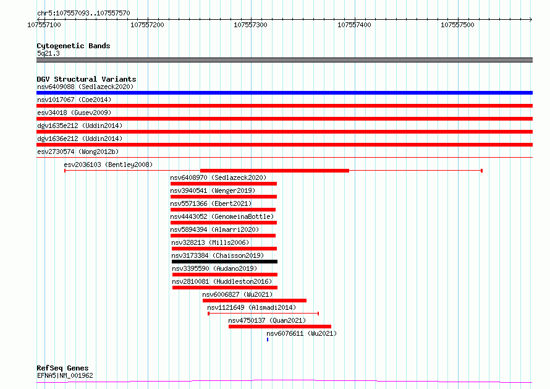
Task: Click the right arrow end of ruler
Action: click(531, 19)
